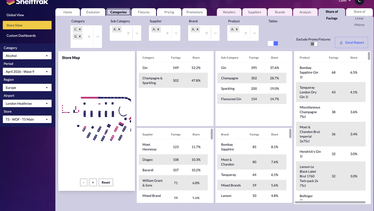Viewport: 374px width, 211px height.
Task: Click the Supplier table scrollbar
Action: [212, 134]
